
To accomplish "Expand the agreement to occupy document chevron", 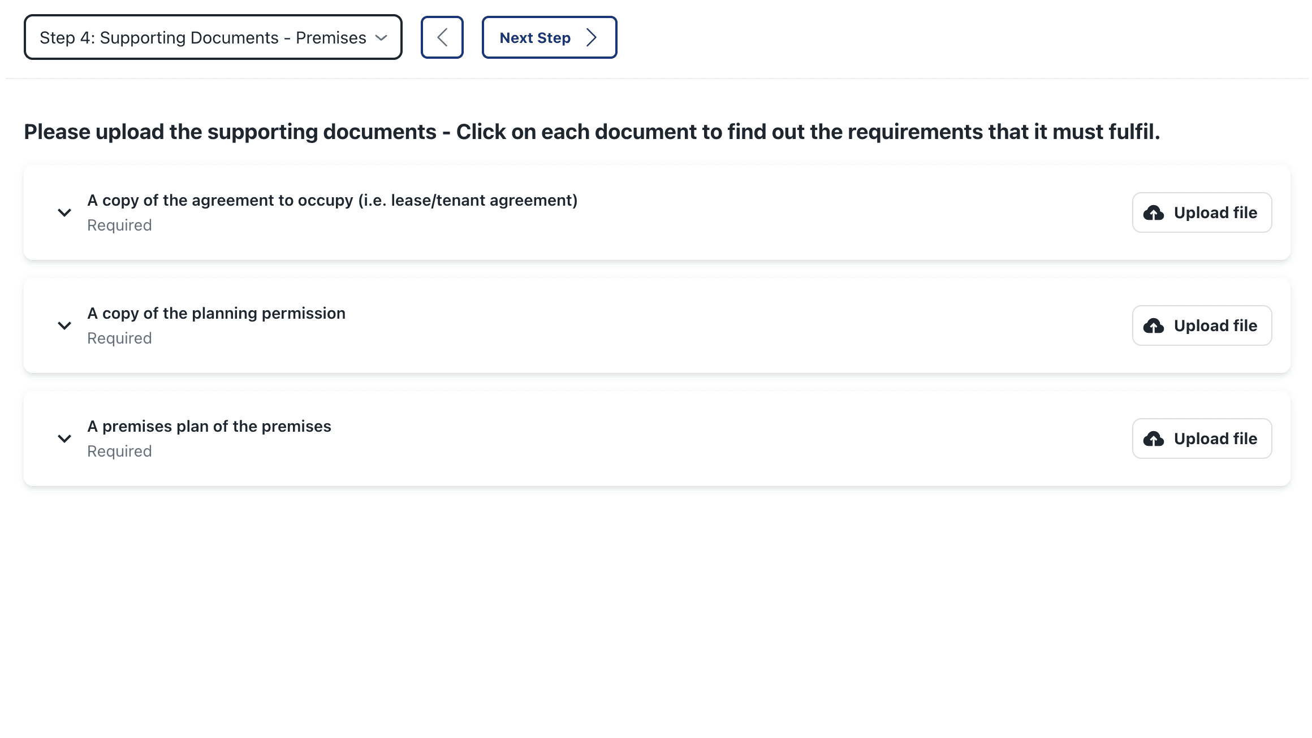I will pyautogui.click(x=64, y=212).
